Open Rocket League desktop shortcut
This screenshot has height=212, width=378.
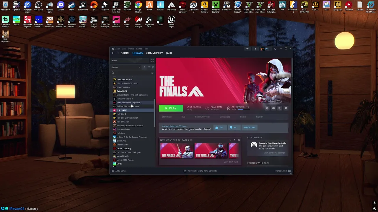pos(238,7)
